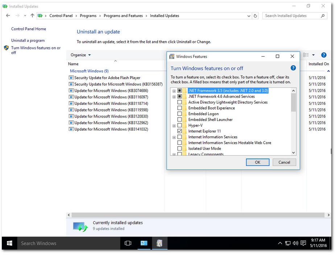
Task: Enable Isolated User Mode checkbox
Action: click(179, 149)
